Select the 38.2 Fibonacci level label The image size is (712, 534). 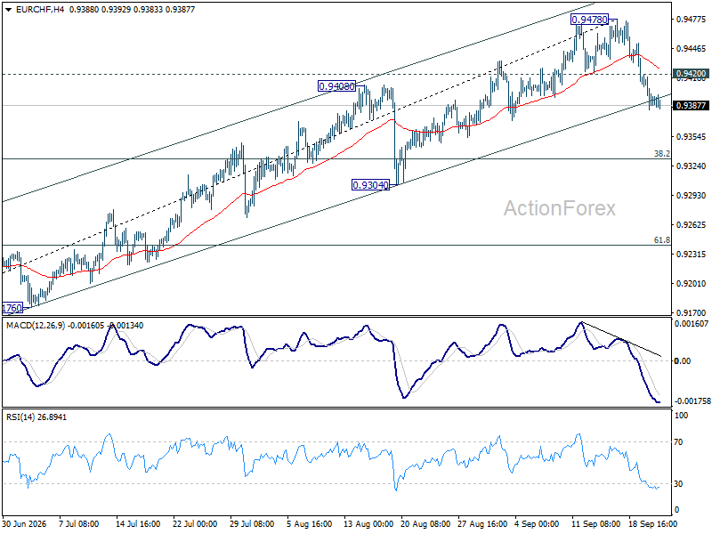(x=661, y=153)
